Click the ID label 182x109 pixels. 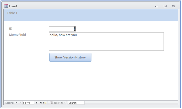pyautogui.click(x=10, y=29)
